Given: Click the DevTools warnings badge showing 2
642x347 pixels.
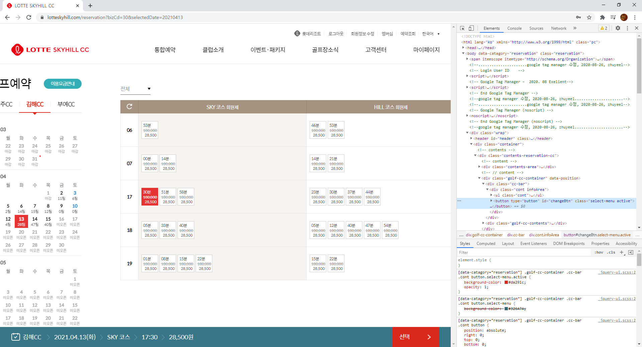Looking at the screenshot, I should [x=604, y=28].
